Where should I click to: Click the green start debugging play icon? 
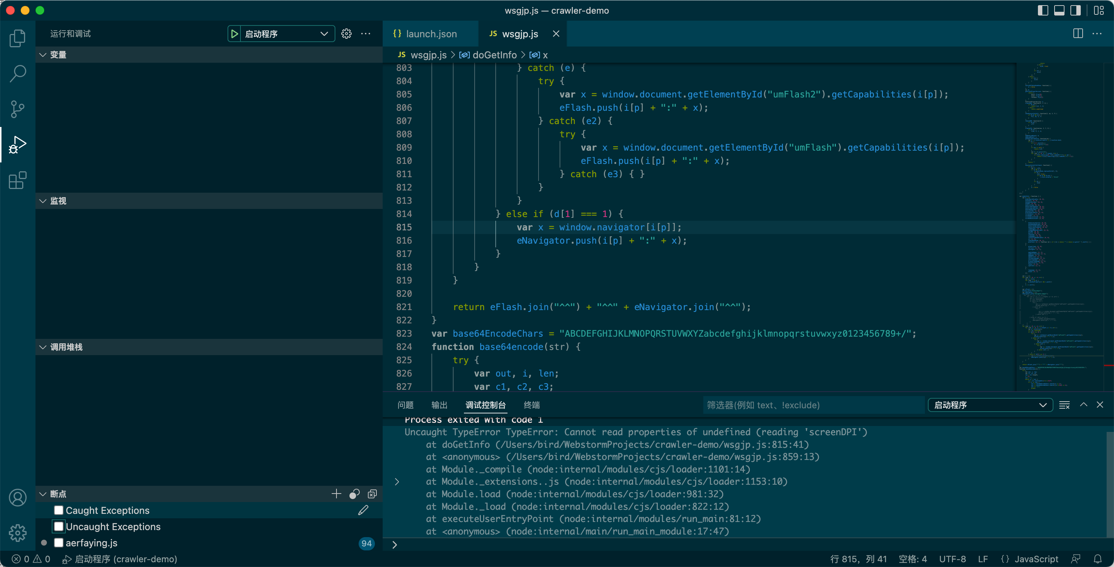[234, 34]
